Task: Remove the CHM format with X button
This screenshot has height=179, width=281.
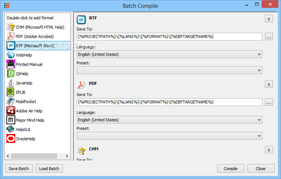Action: (269, 150)
